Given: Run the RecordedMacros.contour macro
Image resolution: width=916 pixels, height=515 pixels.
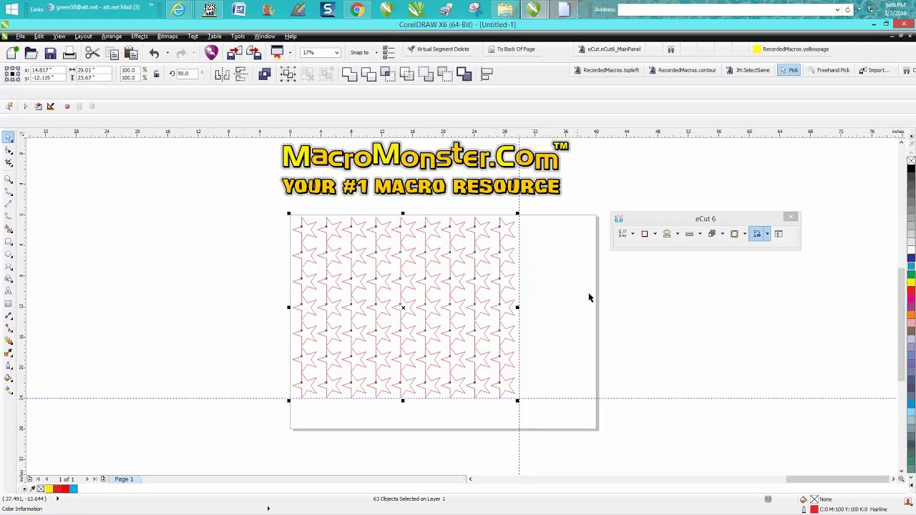Looking at the screenshot, I should tap(681, 70).
